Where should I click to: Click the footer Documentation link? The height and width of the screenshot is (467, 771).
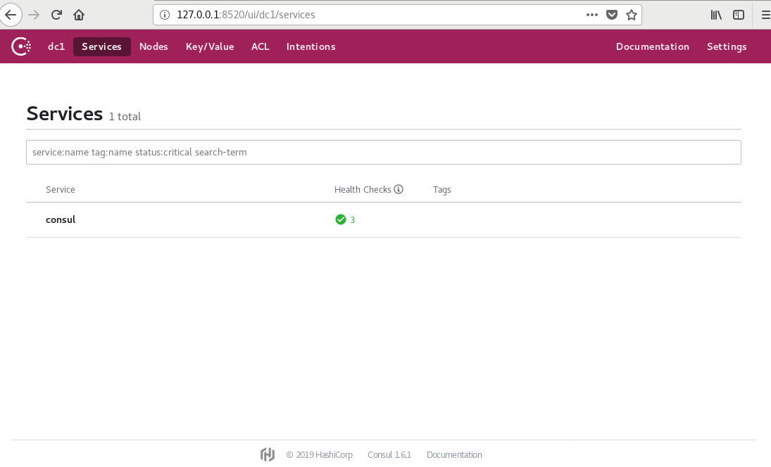[454, 455]
